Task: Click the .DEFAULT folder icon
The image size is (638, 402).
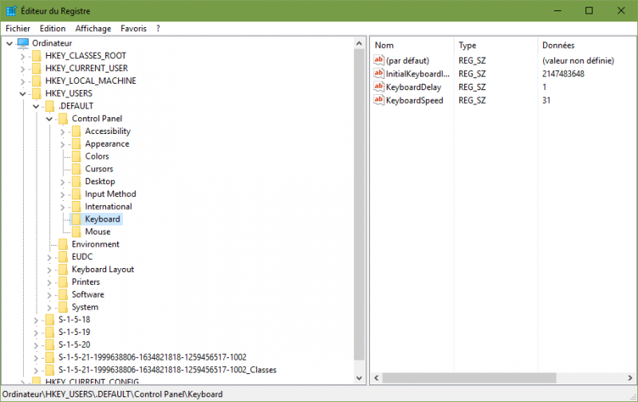Action: (49, 106)
